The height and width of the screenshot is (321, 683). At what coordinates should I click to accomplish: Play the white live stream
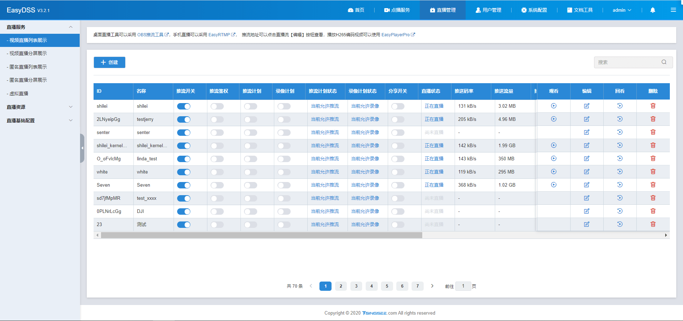[x=554, y=172]
